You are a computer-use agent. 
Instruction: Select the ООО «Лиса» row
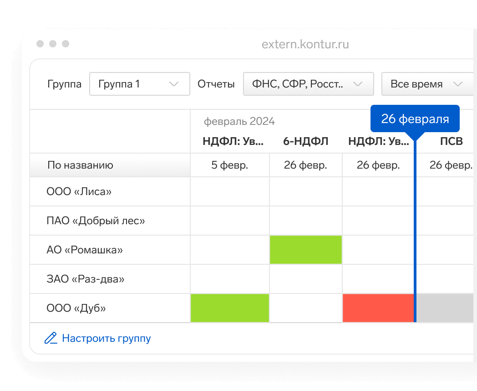[79, 191]
